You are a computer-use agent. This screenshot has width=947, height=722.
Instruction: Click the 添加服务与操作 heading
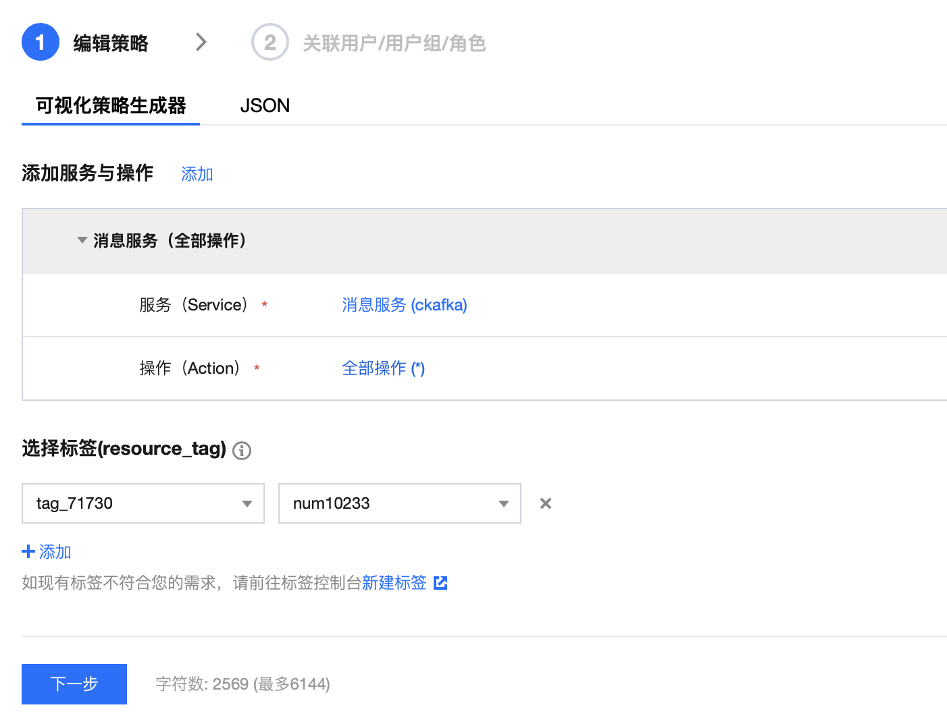88,173
